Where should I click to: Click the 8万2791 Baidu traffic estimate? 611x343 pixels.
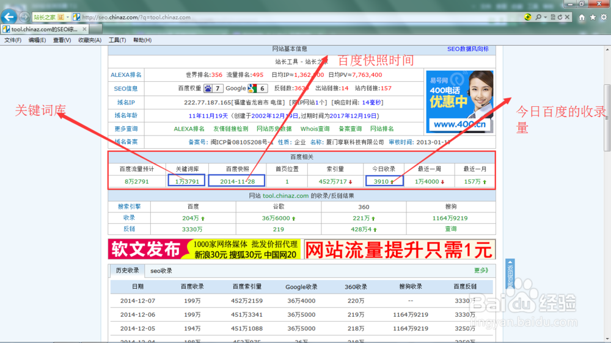click(x=137, y=181)
